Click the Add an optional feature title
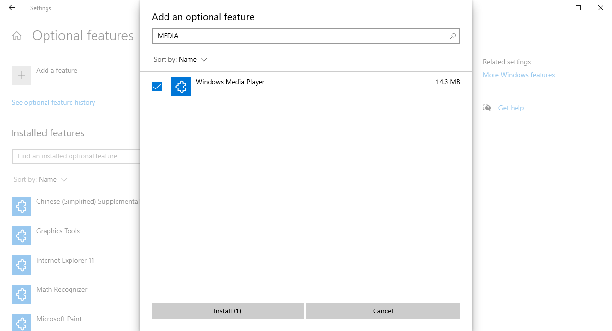 pyautogui.click(x=203, y=17)
